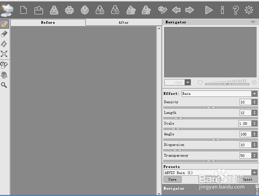The height and width of the screenshot is (196, 259).
Task: Open the 100% zoom level dropdown
Action: [x=188, y=82]
